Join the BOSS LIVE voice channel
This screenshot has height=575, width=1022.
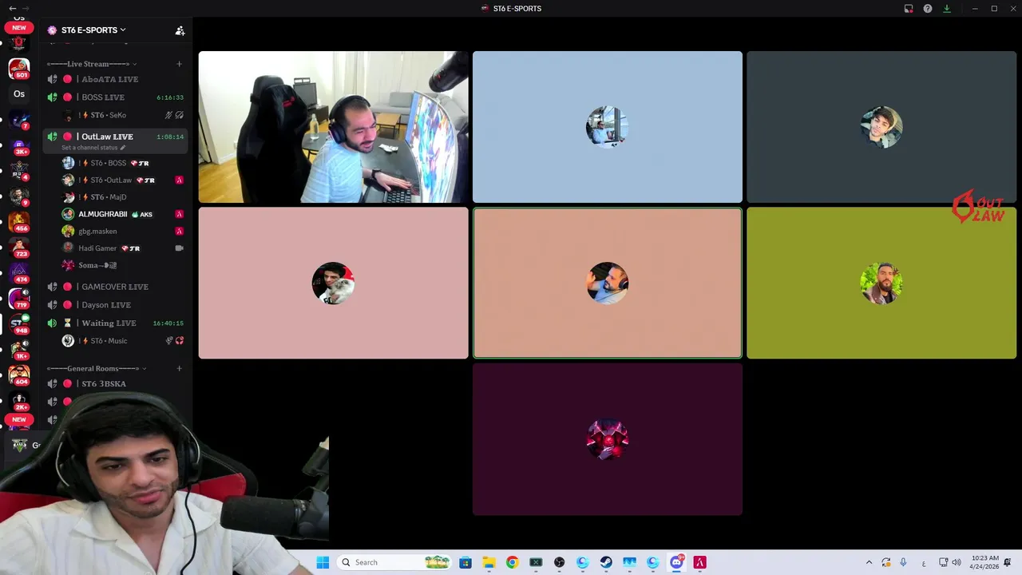pos(116,97)
